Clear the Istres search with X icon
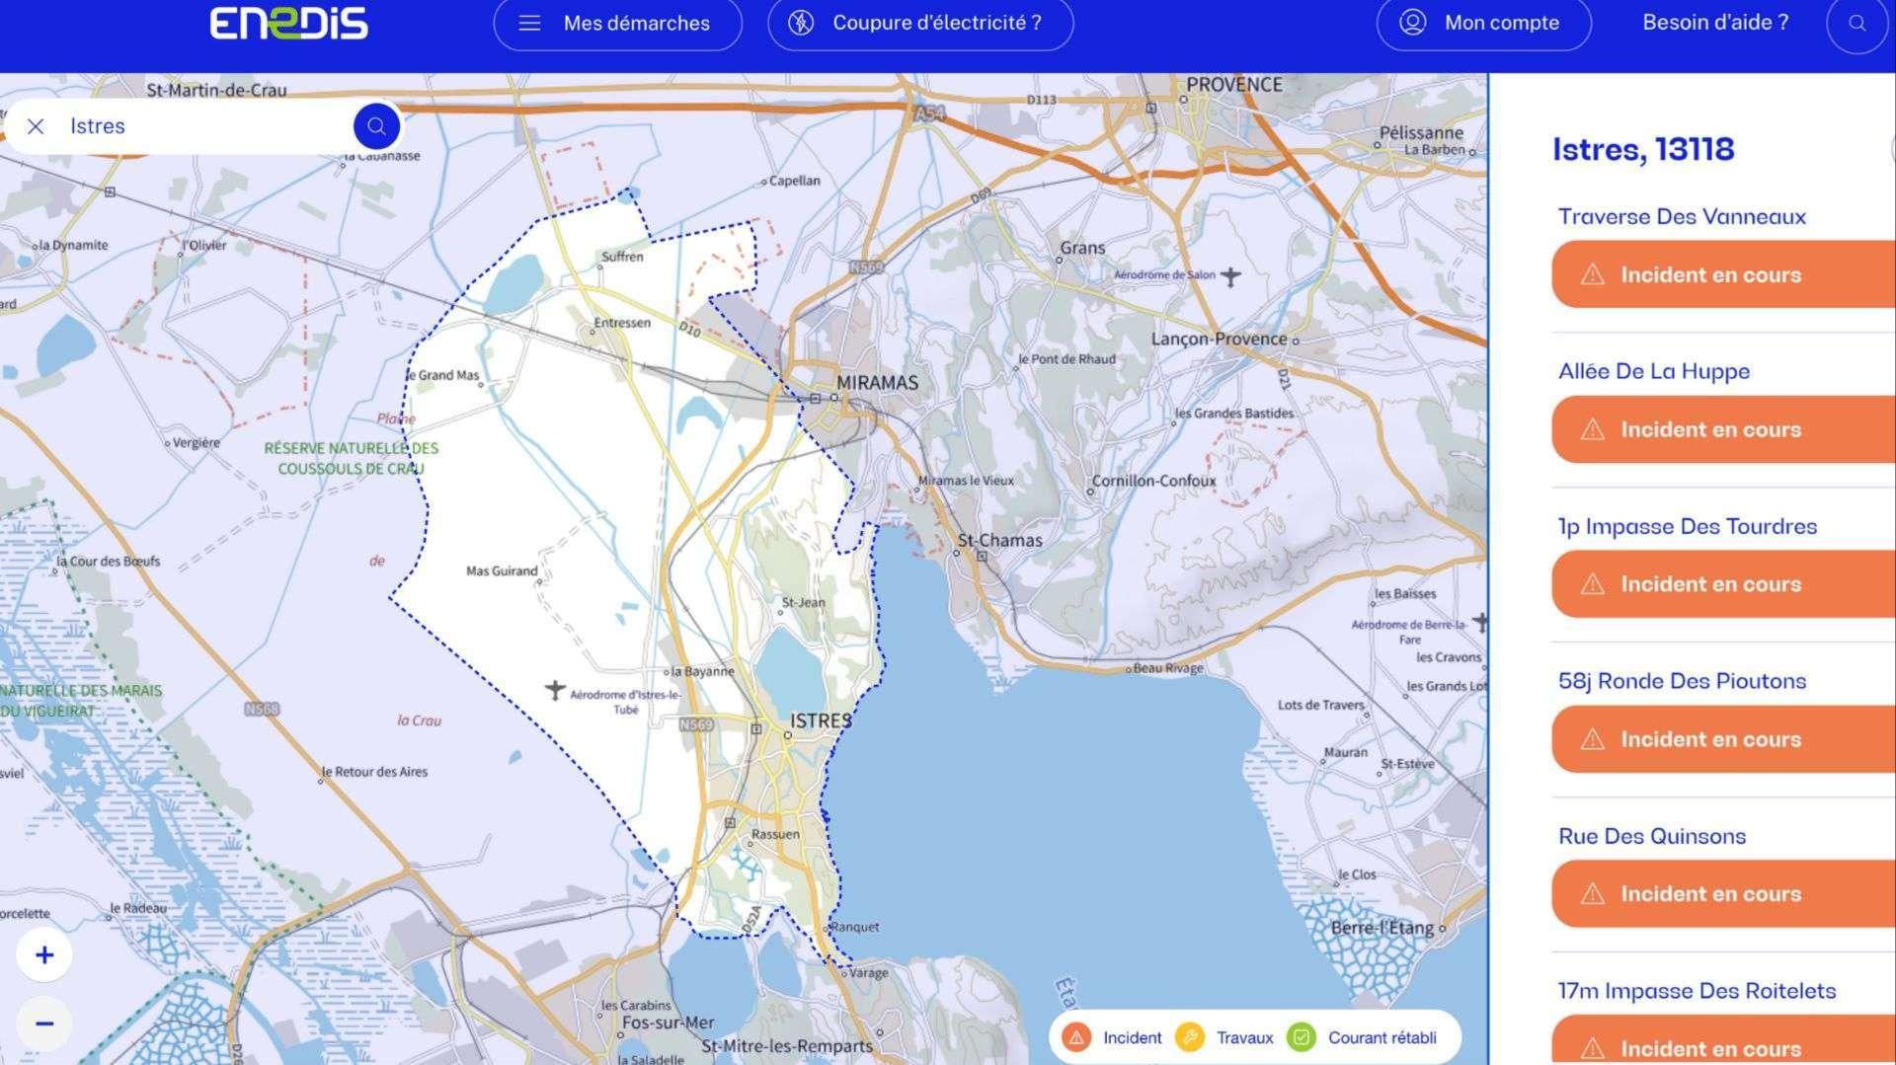1896x1065 pixels. [36, 126]
